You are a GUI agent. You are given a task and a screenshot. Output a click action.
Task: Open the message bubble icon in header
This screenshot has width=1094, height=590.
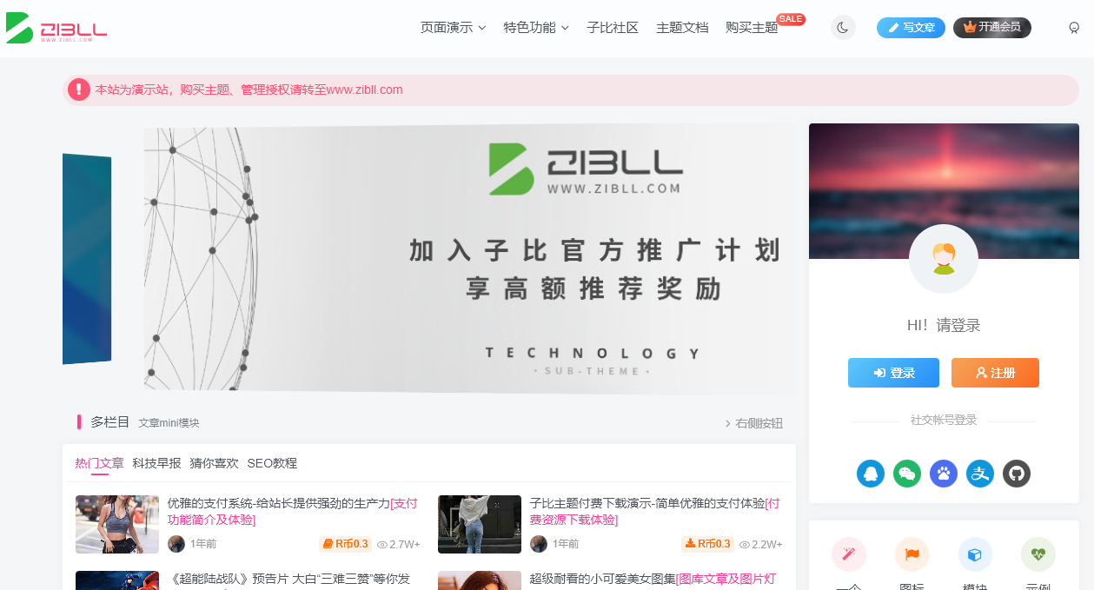click(x=1074, y=28)
